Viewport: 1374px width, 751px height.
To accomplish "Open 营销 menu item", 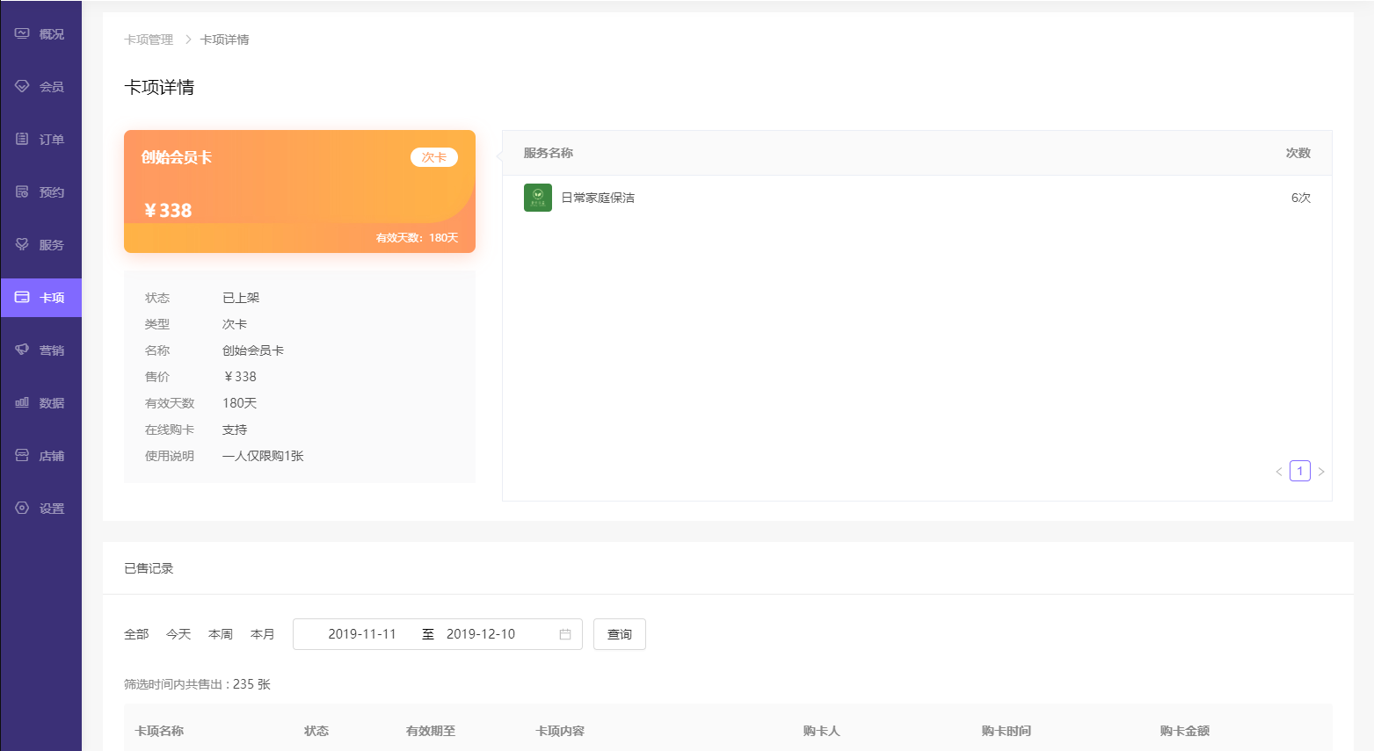I will [41, 350].
